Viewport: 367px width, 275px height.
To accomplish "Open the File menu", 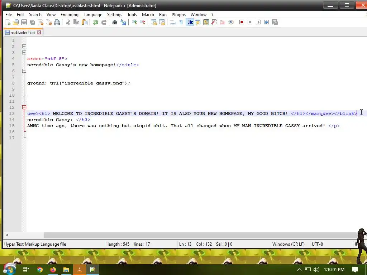I will tap(9, 14).
